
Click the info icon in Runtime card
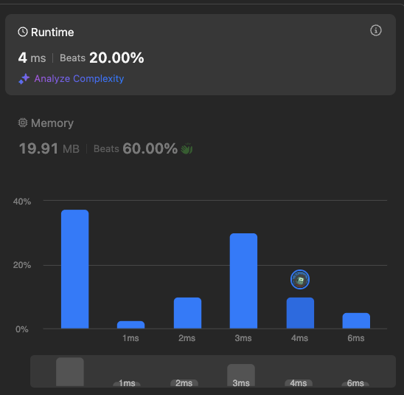click(376, 30)
